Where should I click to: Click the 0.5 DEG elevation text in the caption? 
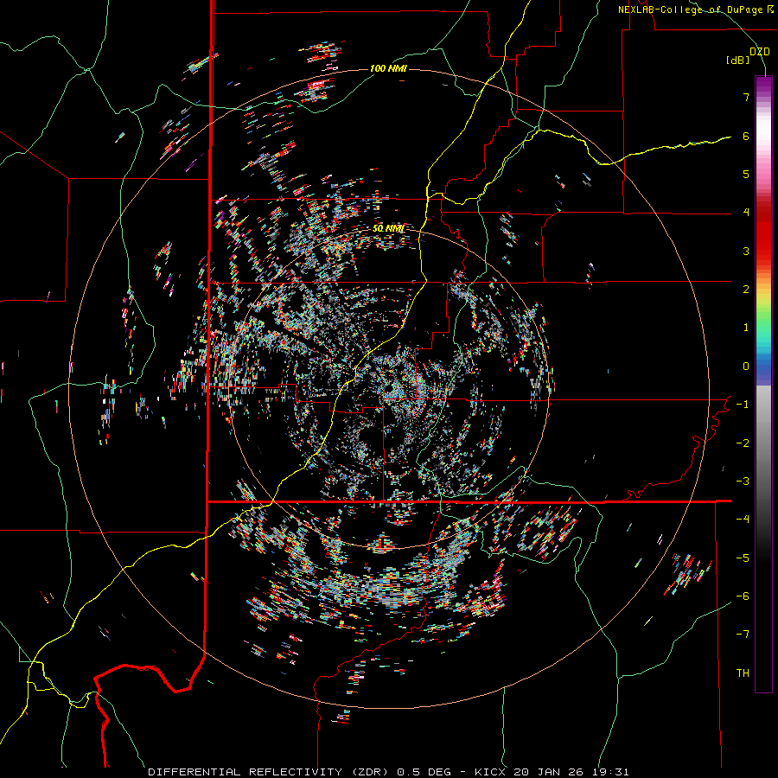click(424, 772)
